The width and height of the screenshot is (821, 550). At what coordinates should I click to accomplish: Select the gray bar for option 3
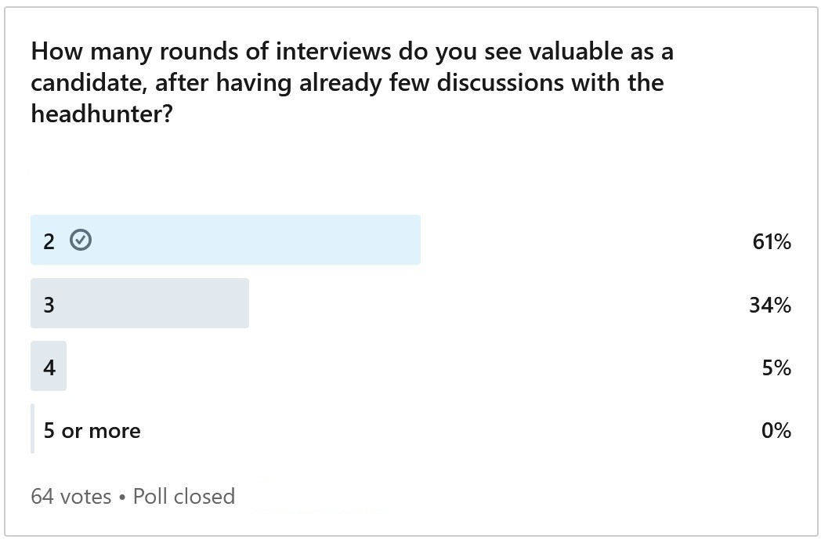139,302
